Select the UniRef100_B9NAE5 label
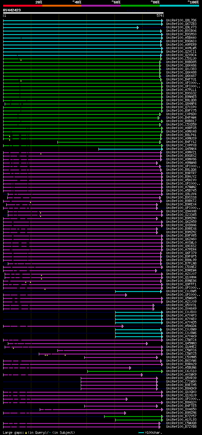This screenshot has height=435, width=202. click(181, 97)
